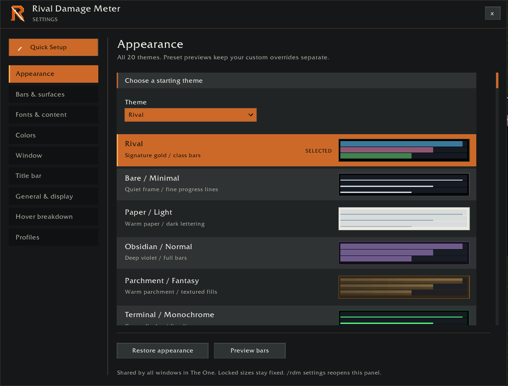
Task: Click the Rival Damage Meter logo icon
Action: (17, 14)
